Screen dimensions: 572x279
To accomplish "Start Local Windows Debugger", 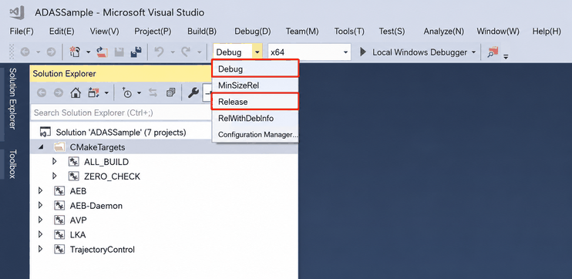I will pyautogui.click(x=418, y=52).
